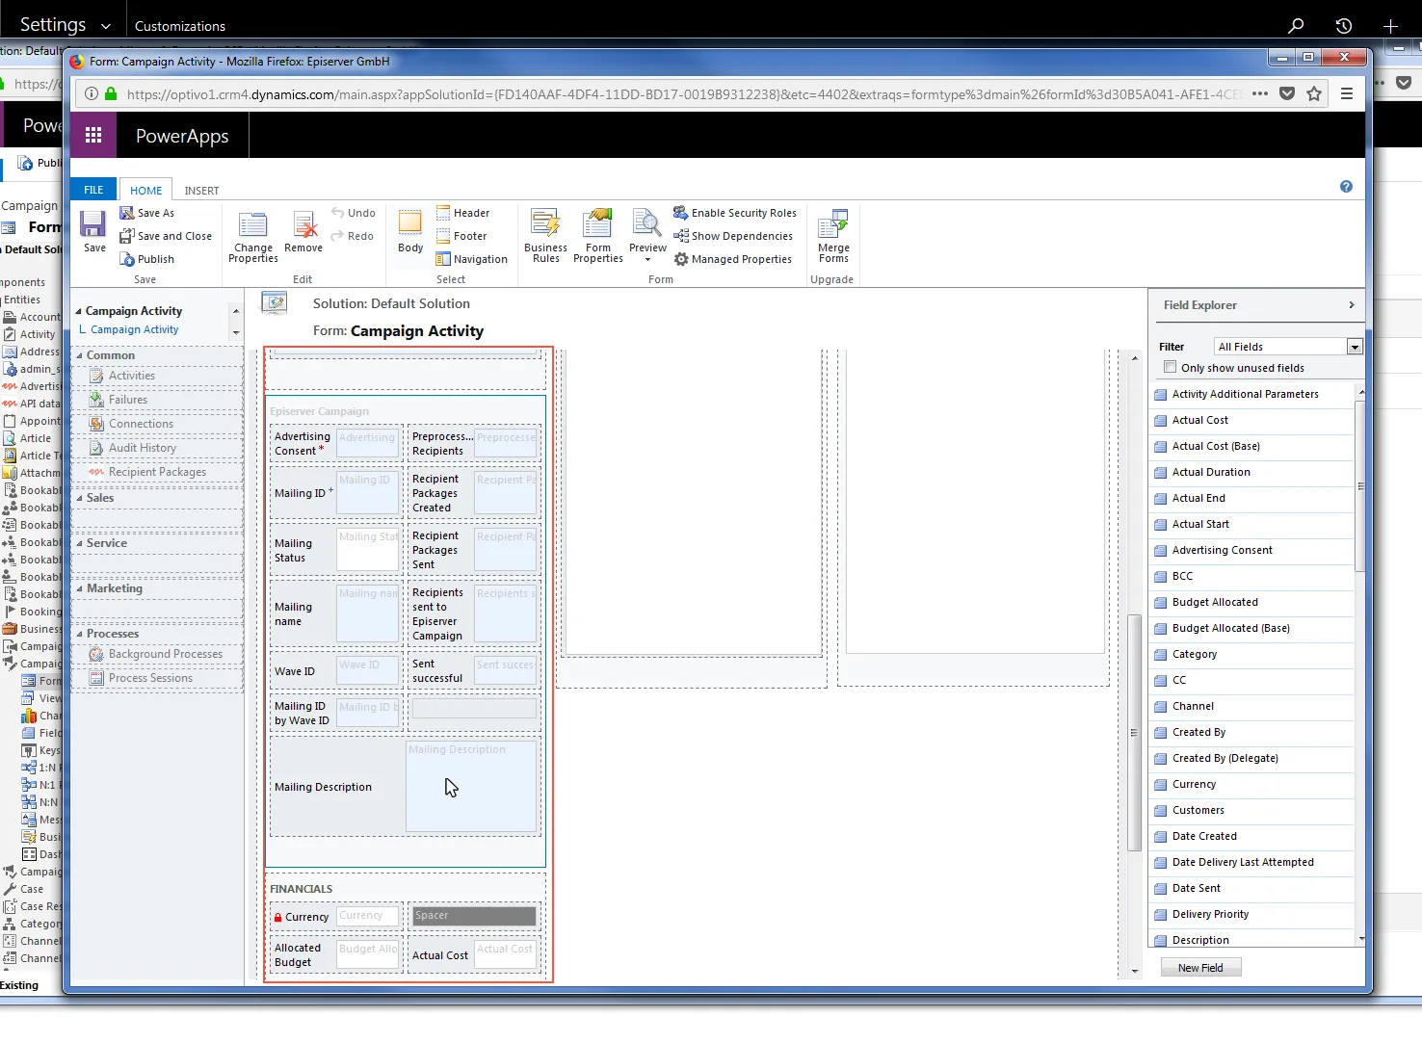Click Save As in ribbon
This screenshot has width=1422, height=1043.
[147, 213]
